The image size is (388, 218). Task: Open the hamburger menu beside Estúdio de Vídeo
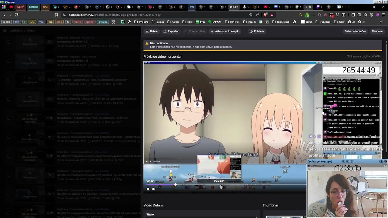coord(5,30)
